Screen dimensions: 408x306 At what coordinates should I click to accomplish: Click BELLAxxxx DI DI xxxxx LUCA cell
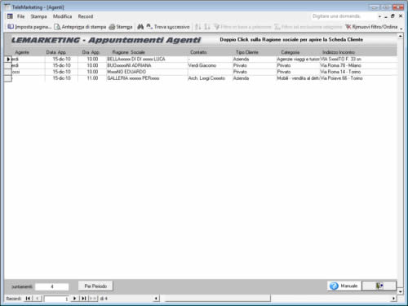coord(147,59)
